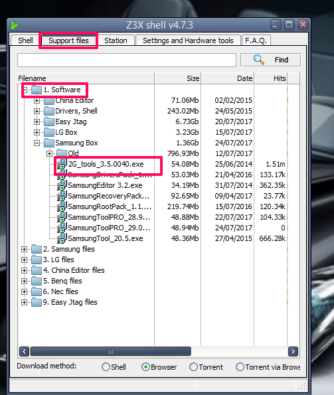Click the 6. Nec files folder icon
The image size is (334, 395).
[x=37, y=291]
